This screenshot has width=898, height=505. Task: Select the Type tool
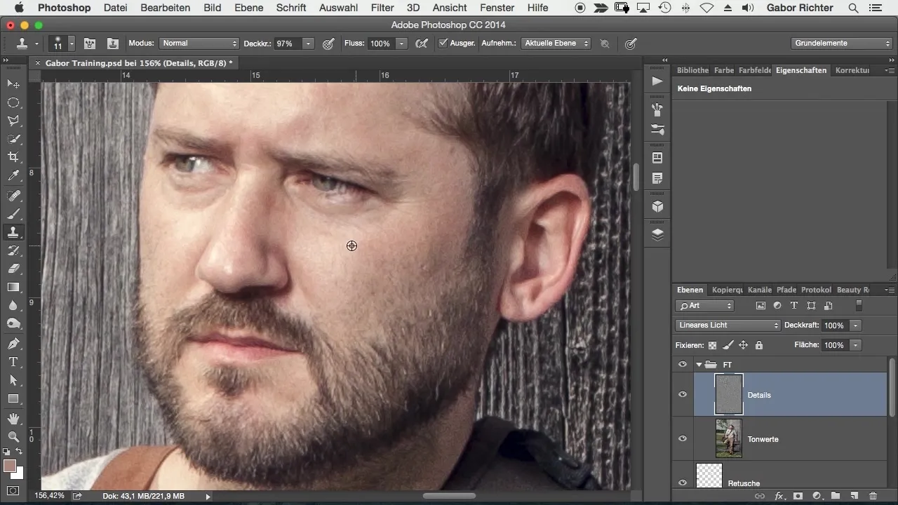tap(13, 362)
